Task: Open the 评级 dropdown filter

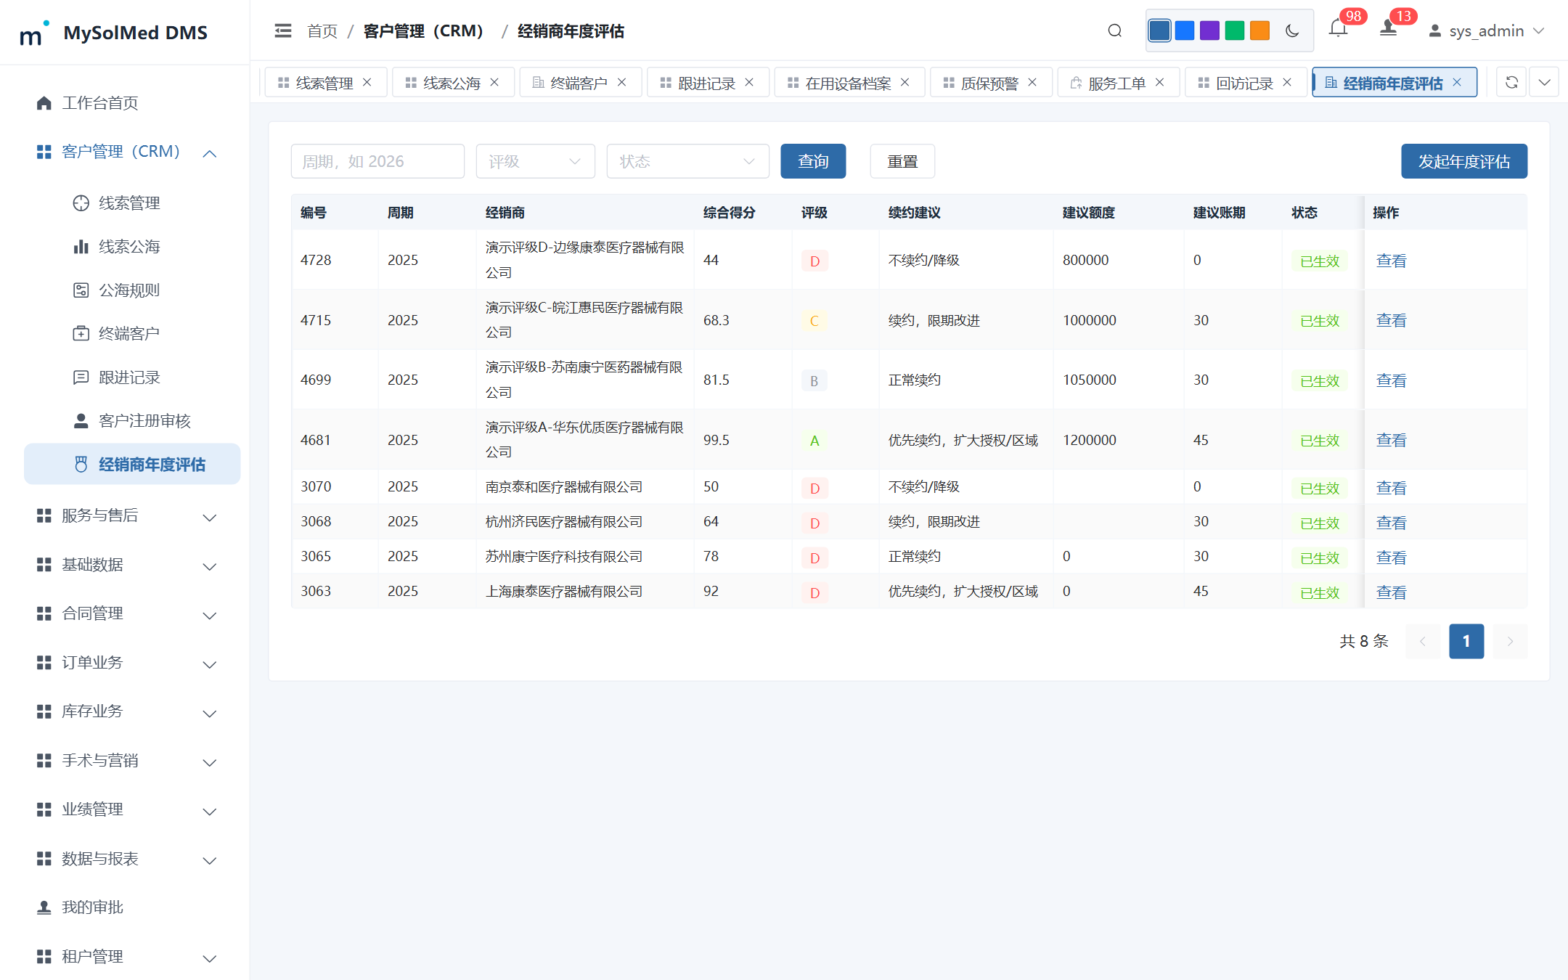Action: 535,161
